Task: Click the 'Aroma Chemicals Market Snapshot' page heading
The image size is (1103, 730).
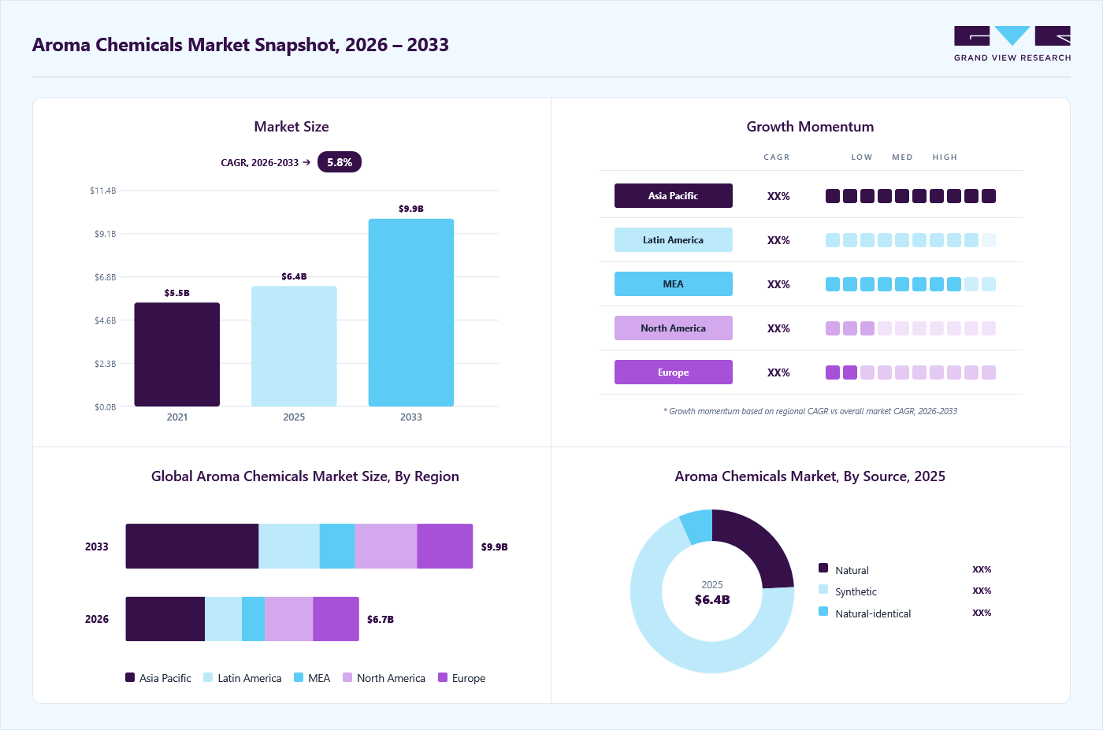Action: point(240,45)
